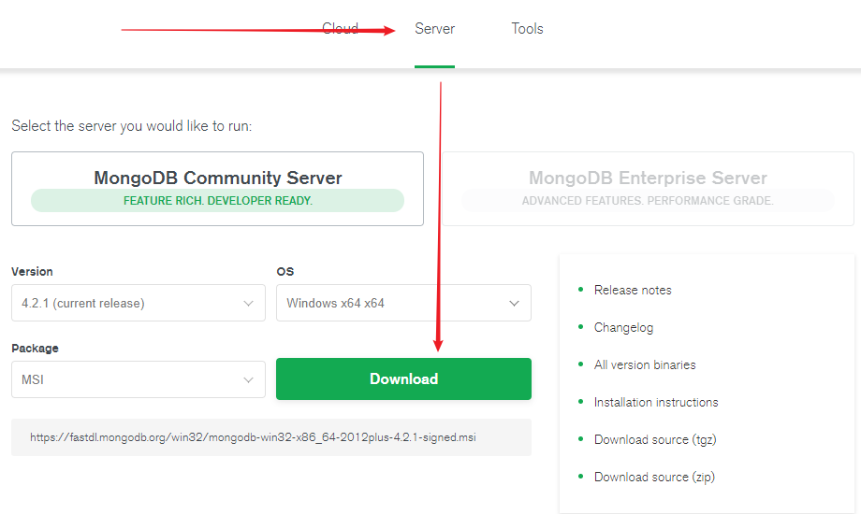The image size is (861, 514).
Task: Click Download source (zip) link
Action: point(654,477)
